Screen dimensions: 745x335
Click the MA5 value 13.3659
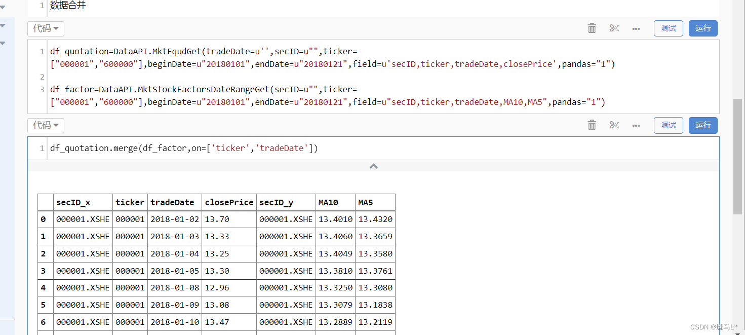point(375,237)
